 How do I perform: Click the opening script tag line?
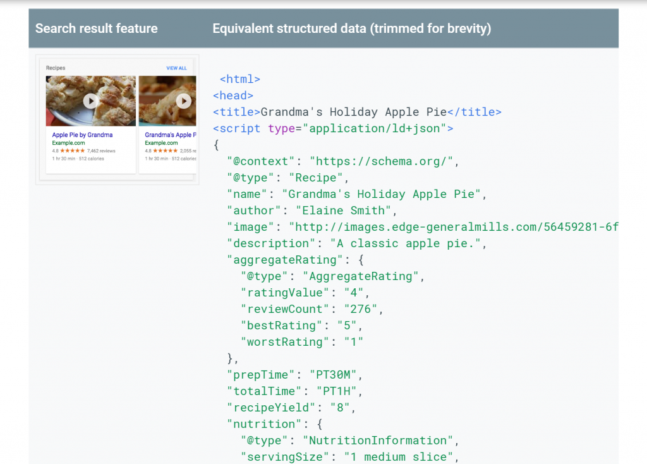click(x=333, y=128)
